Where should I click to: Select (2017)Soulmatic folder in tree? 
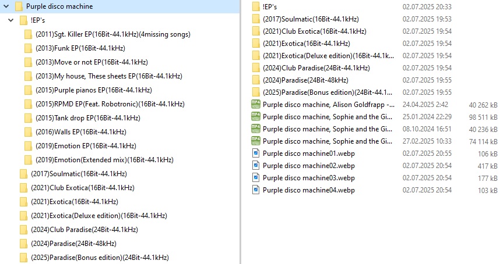pos(79,174)
